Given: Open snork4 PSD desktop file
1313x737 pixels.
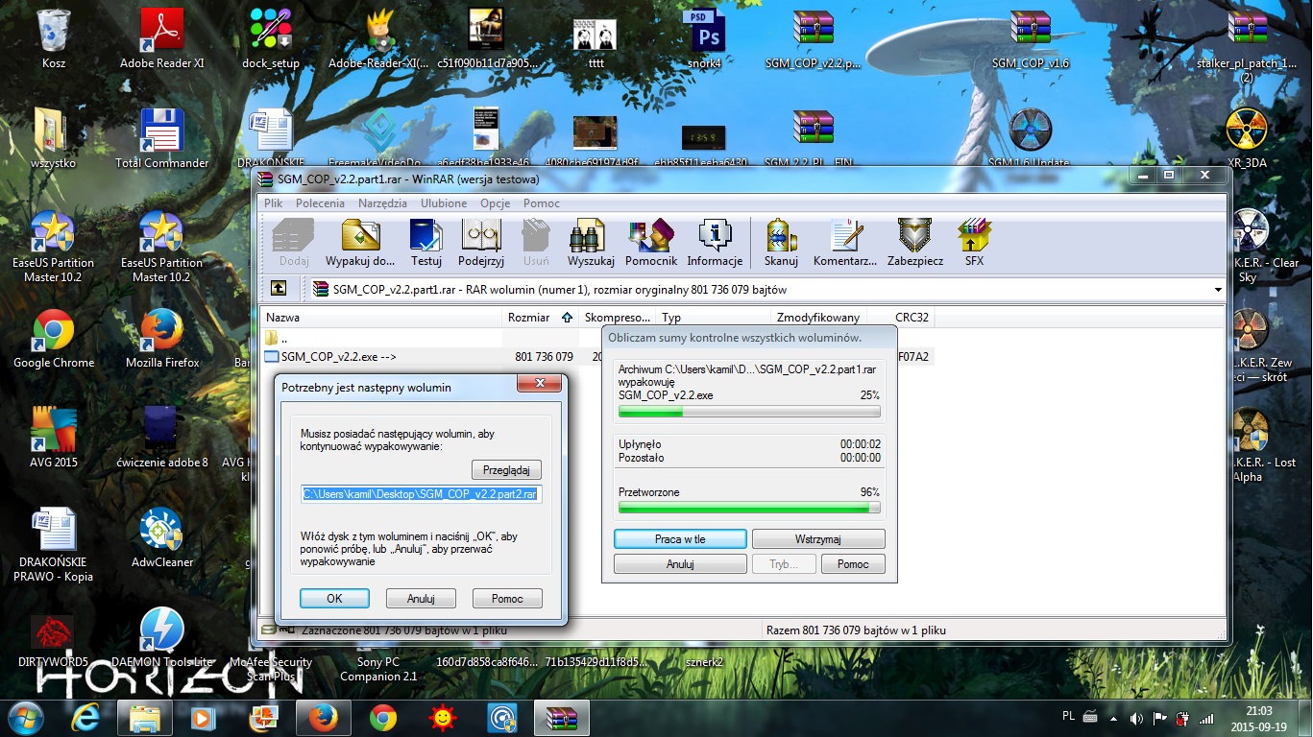Looking at the screenshot, I should (706, 39).
